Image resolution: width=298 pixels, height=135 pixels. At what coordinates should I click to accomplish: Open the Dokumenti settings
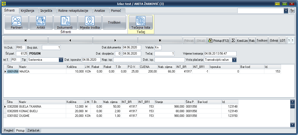(x=65, y=22)
